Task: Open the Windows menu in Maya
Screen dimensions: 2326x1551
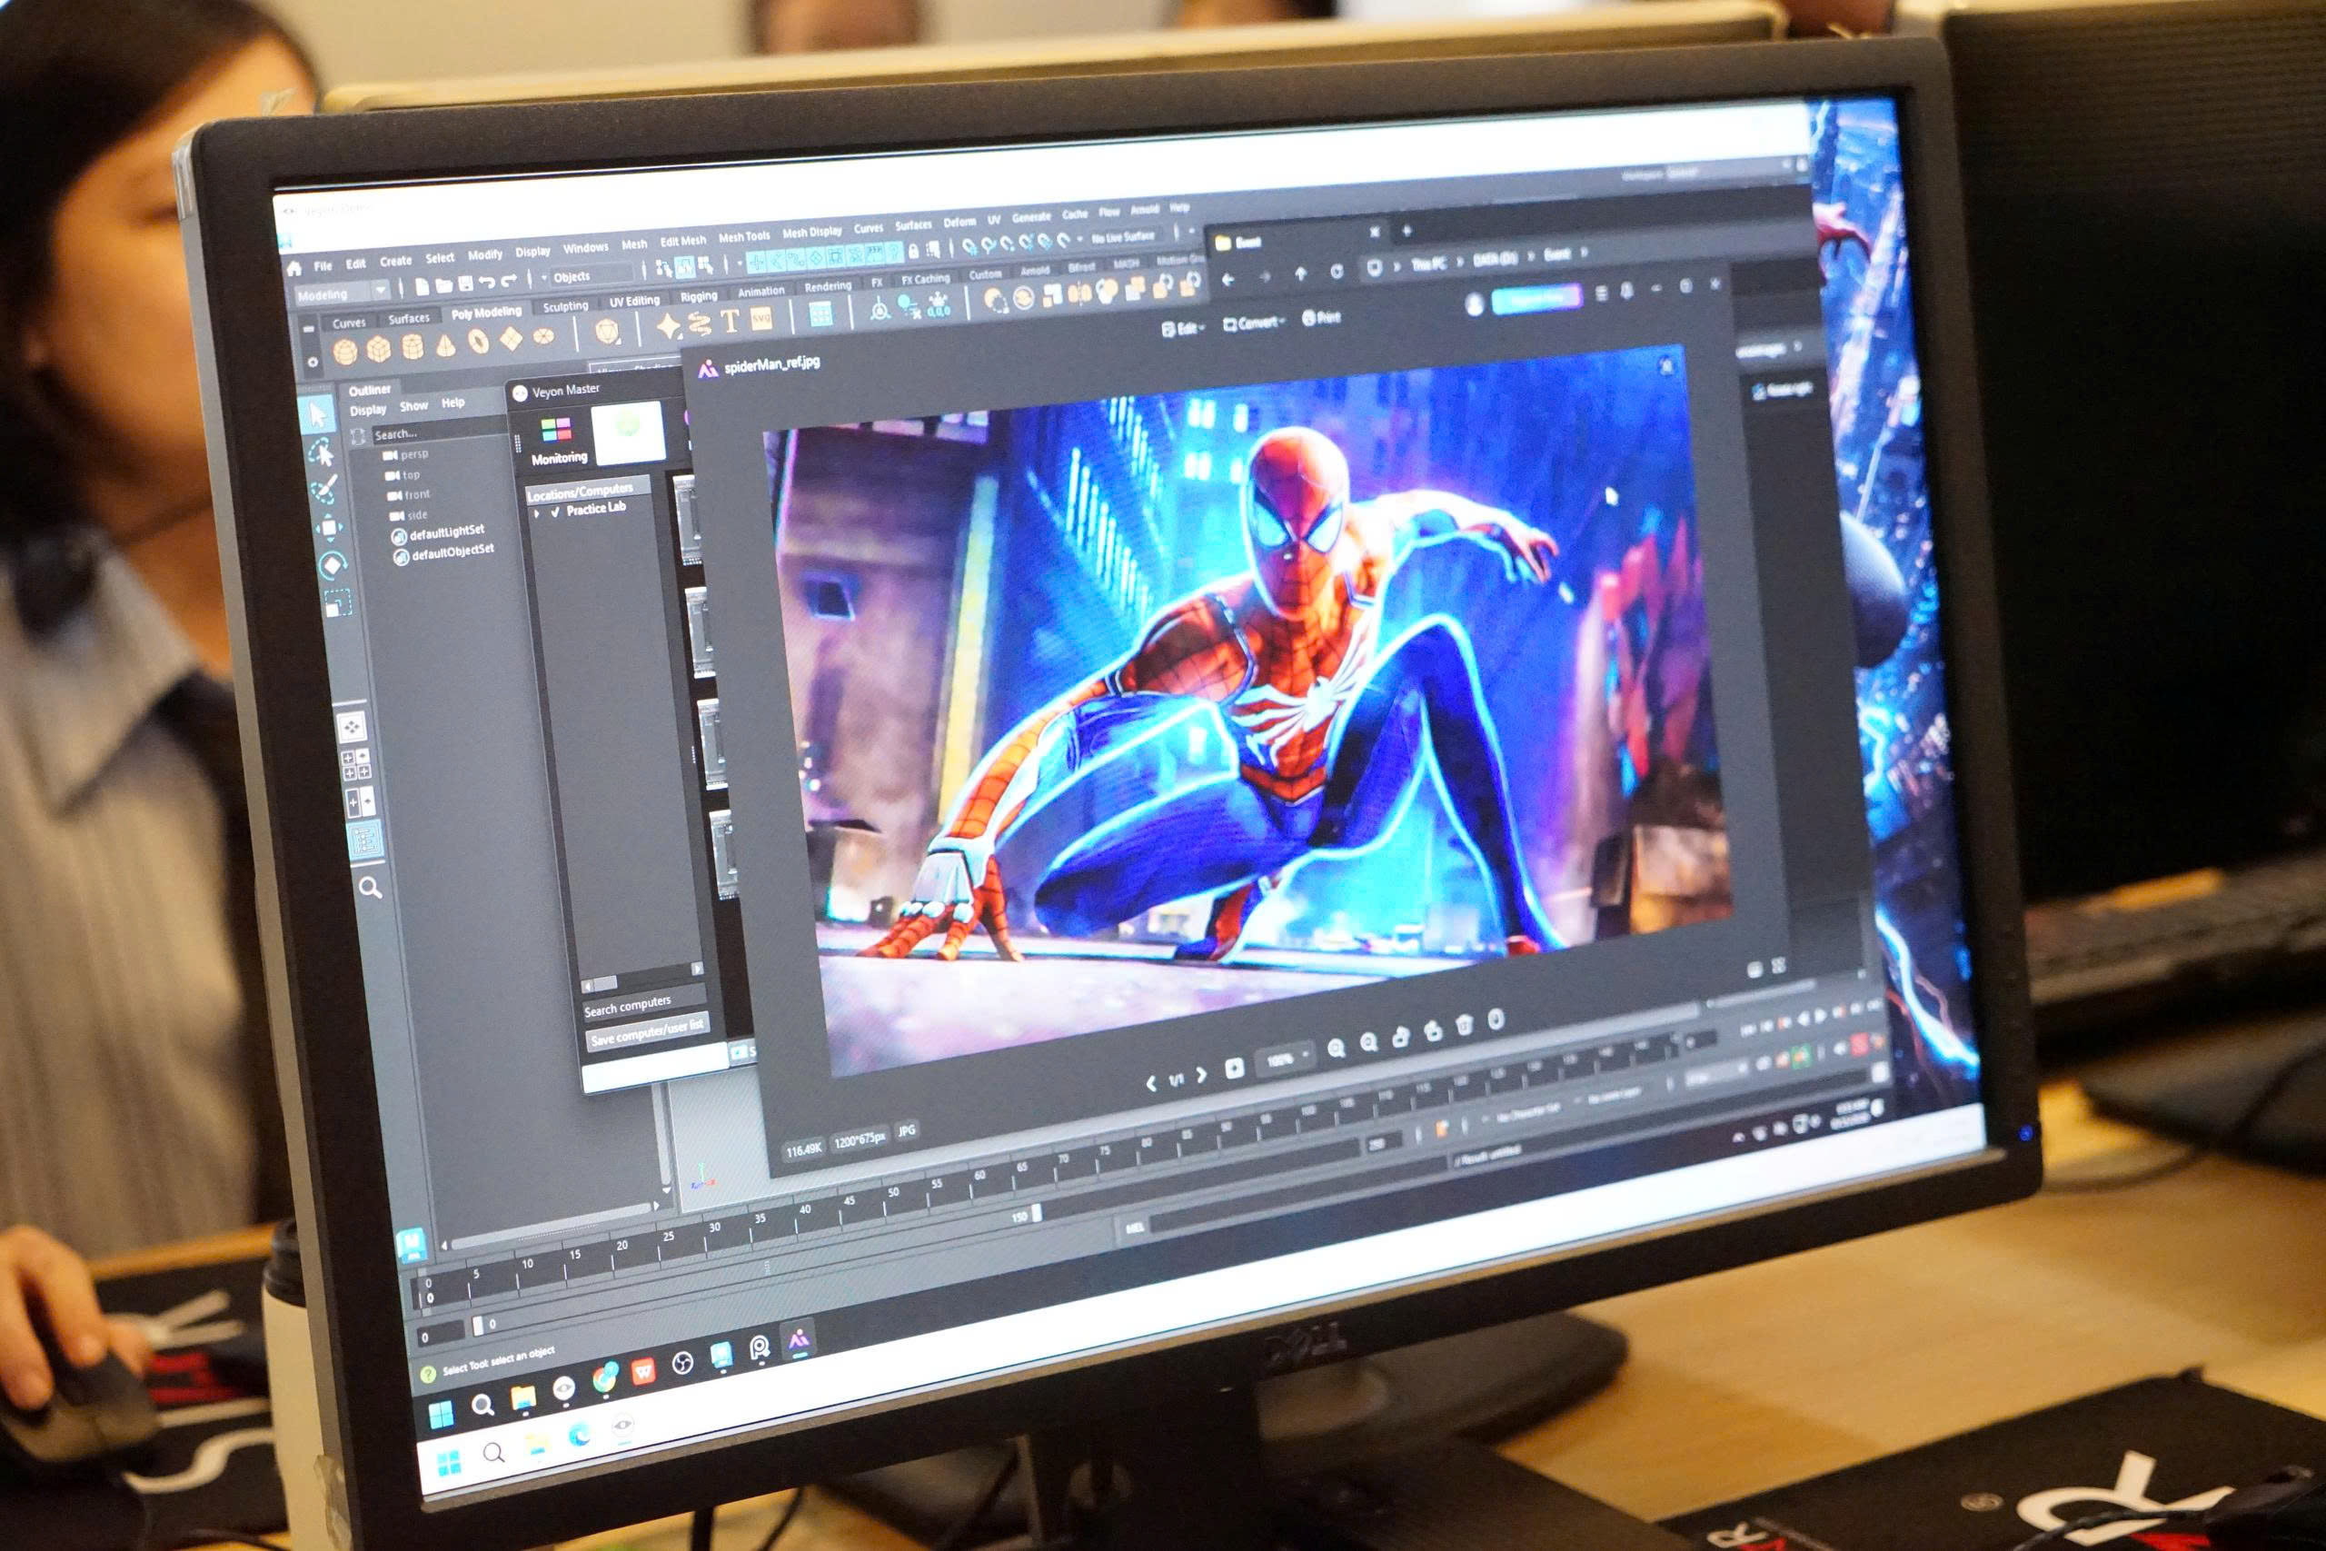Action: 585,247
